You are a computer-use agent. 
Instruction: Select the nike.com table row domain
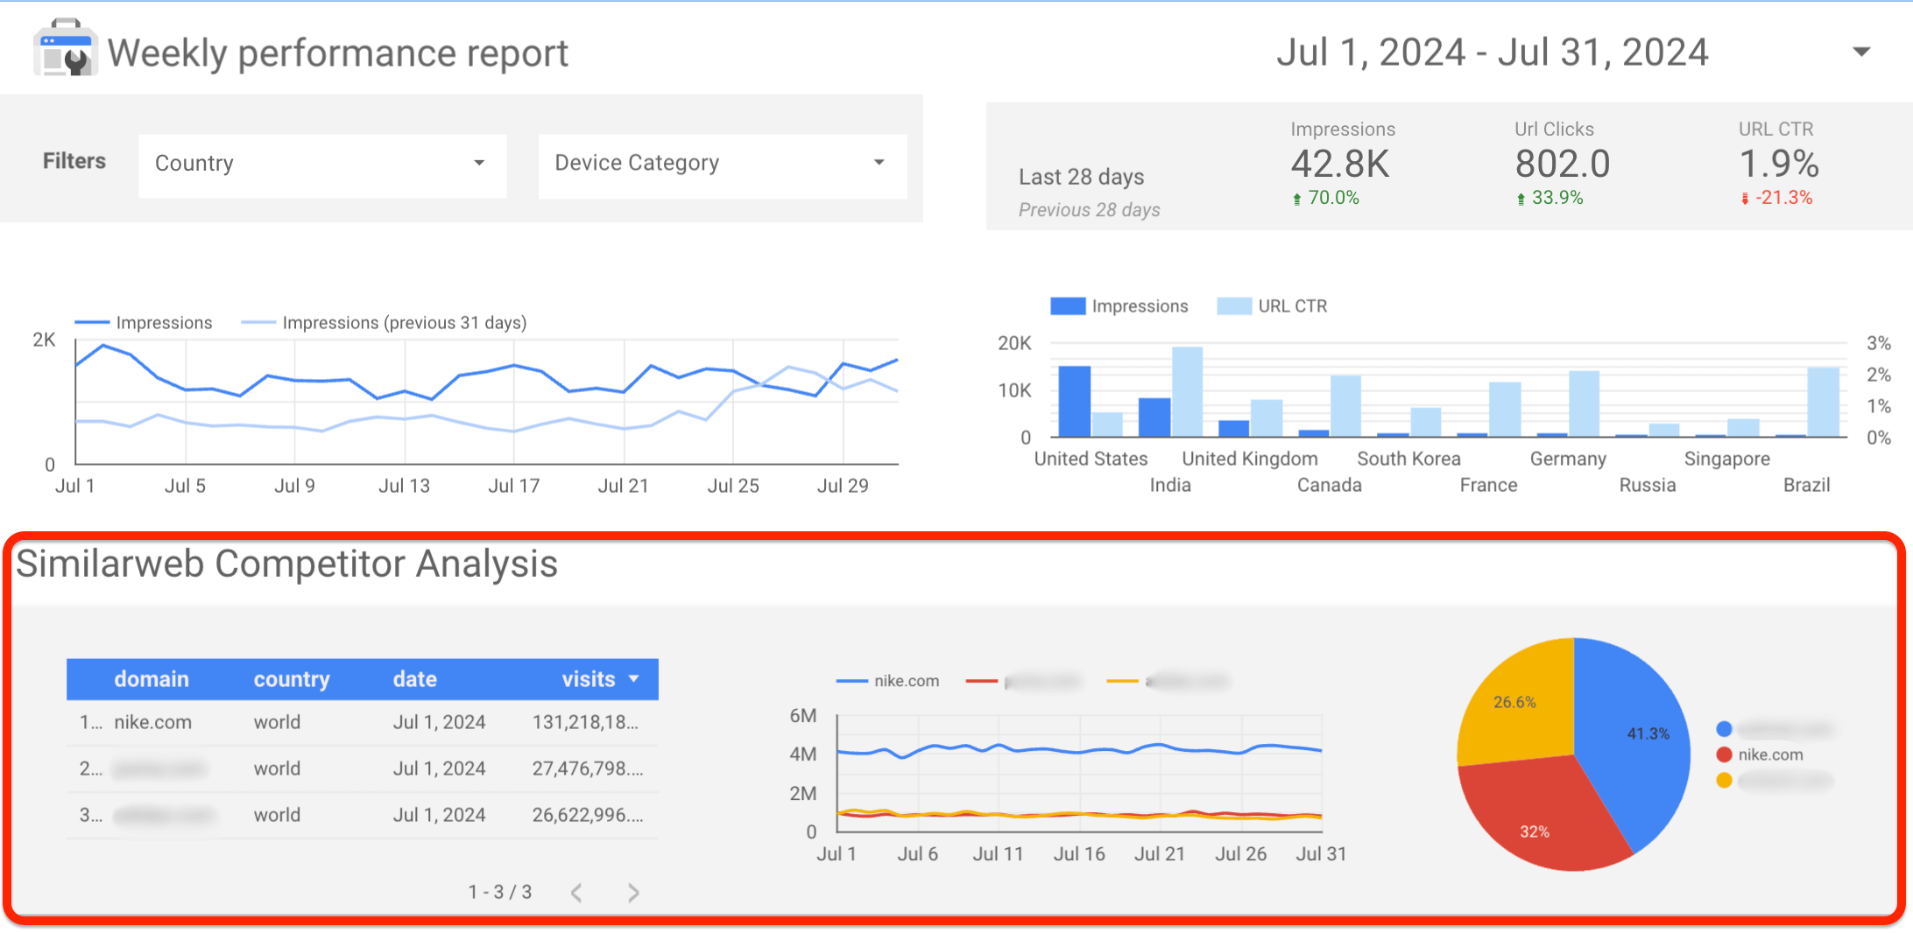tap(152, 722)
